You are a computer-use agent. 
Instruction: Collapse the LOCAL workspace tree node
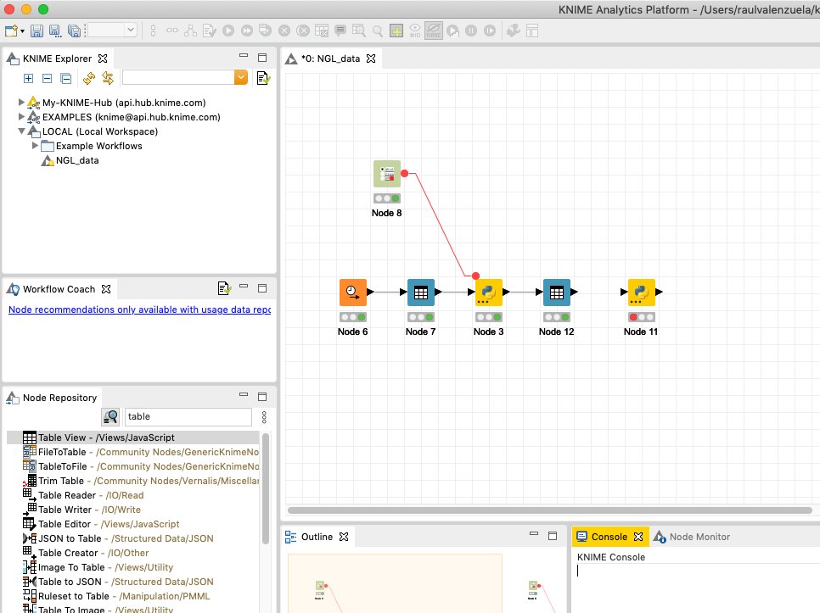(21, 131)
